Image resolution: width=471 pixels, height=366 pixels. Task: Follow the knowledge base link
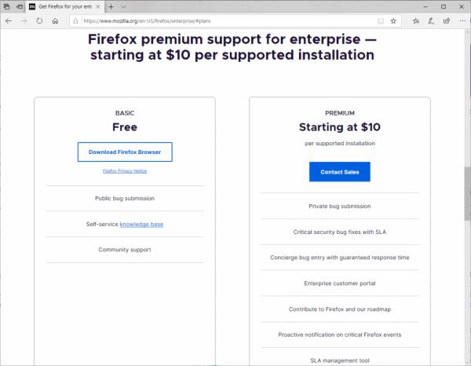tap(141, 225)
